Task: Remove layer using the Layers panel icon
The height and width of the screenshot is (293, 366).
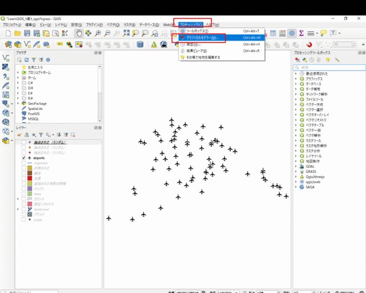Action: click(x=73, y=135)
